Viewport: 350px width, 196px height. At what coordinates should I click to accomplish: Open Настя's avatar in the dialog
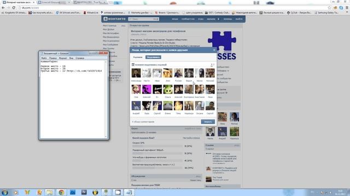pyautogui.click(x=147, y=73)
